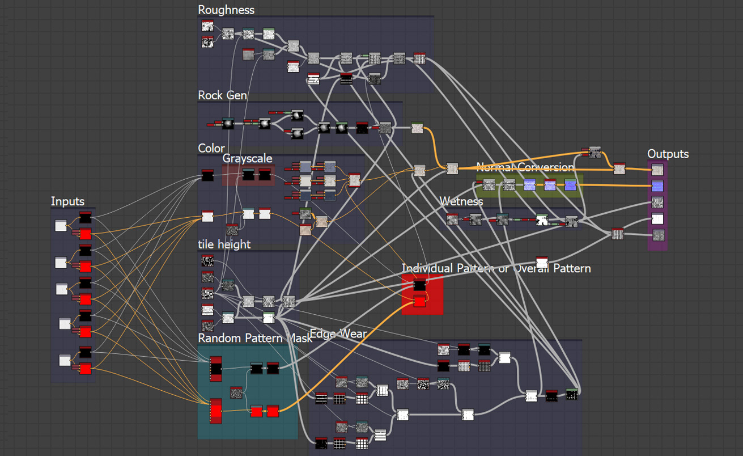Select the first red-header node in Wetness frame
Screen dimensions: 743x456
pyautogui.click(x=452, y=219)
